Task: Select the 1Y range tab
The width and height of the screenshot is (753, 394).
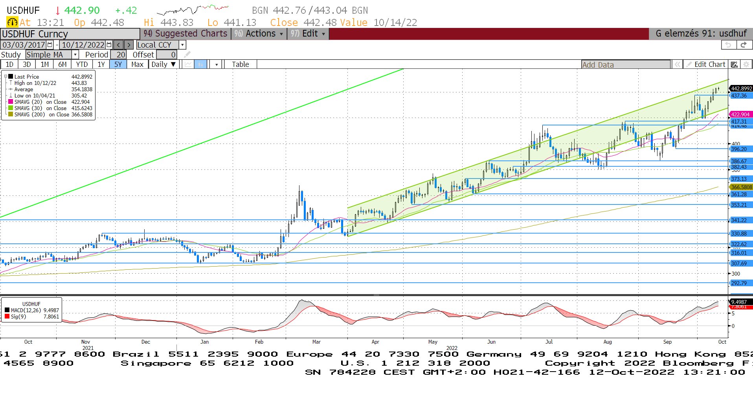Action: 101,64
